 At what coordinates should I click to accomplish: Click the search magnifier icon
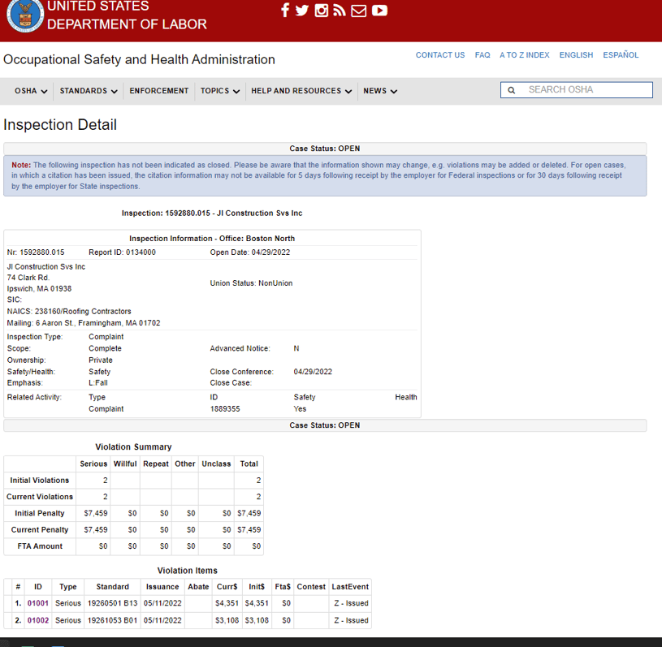(x=511, y=90)
